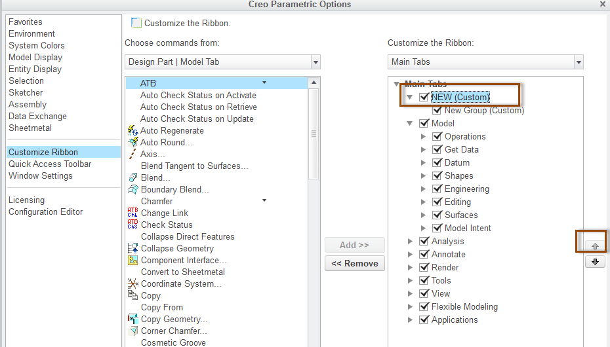Select Blend Tangent to Surfaces command
610x347 pixels.
pyautogui.click(x=195, y=166)
